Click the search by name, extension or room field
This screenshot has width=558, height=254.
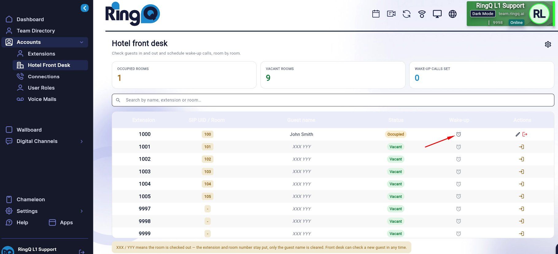(x=333, y=100)
